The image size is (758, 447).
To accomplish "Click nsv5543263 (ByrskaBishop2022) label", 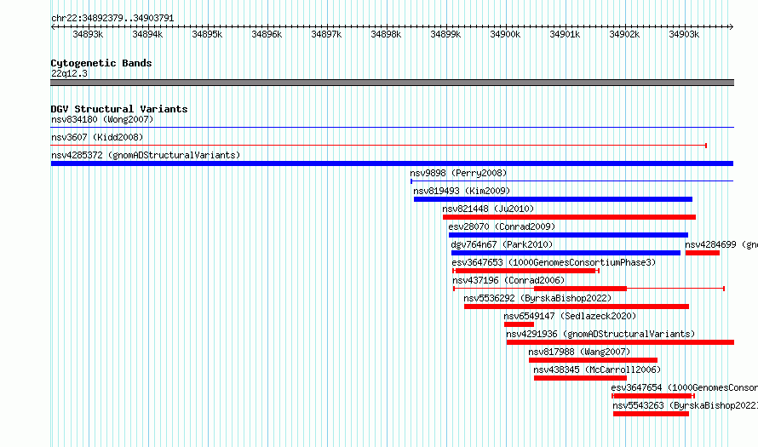I will [x=685, y=405].
